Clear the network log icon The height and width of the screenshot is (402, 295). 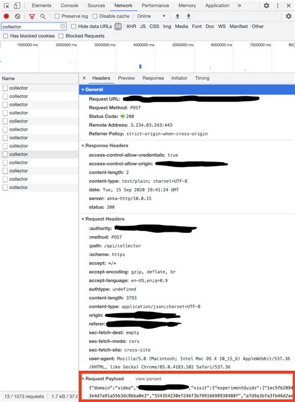pos(17,16)
